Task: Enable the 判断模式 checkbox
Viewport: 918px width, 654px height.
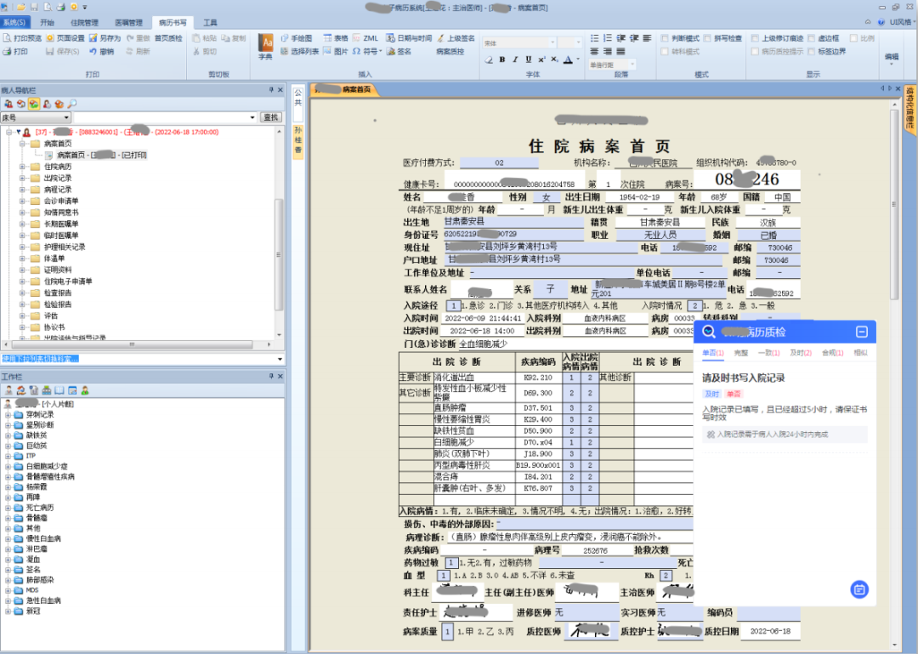Action: point(665,38)
